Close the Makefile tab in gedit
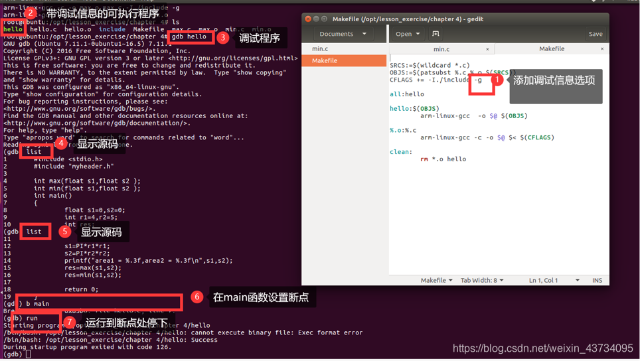 [602, 49]
